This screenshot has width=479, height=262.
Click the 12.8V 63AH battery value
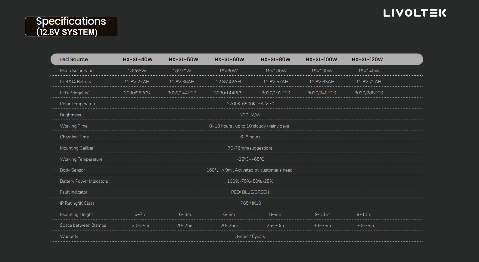(x=322, y=82)
